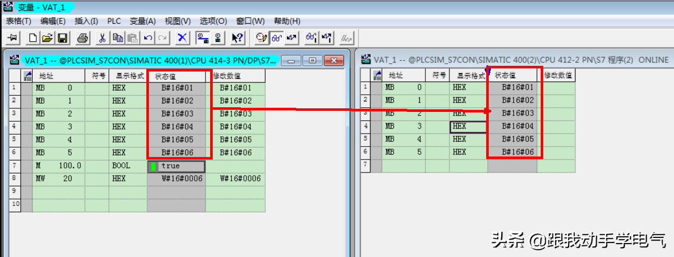Open the 视图(V) menu

(177, 21)
